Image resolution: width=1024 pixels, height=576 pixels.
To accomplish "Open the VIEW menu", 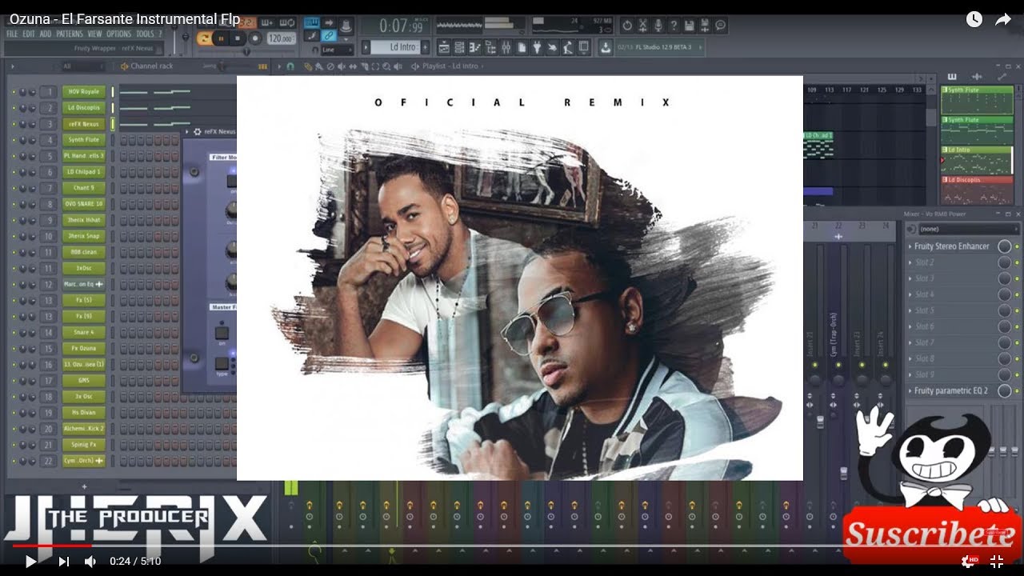I will click(x=95, y=34).
